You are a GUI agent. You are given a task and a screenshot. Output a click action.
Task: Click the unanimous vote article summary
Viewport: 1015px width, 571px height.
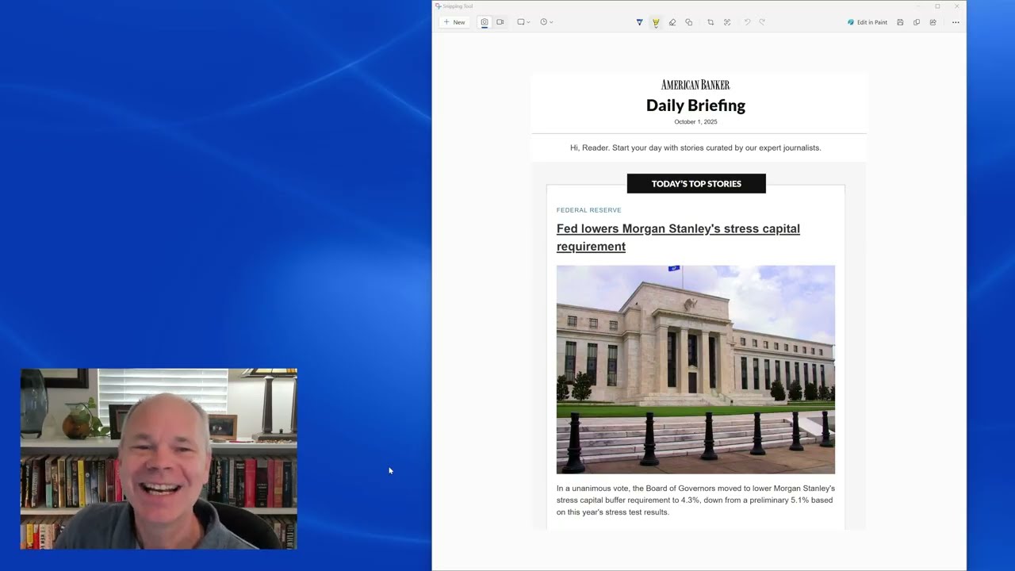pyautogui.click(x=695, y=500)
